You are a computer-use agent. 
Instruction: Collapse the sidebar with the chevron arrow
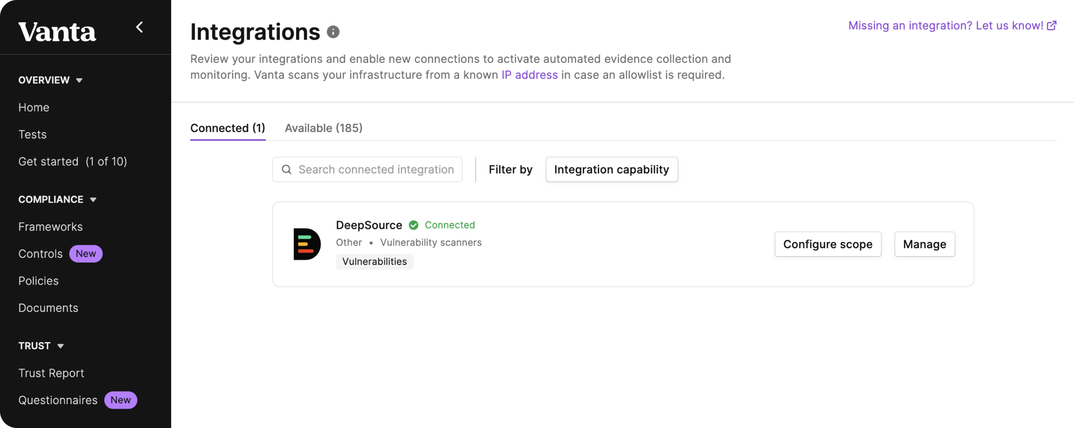(x=140, y=28)
